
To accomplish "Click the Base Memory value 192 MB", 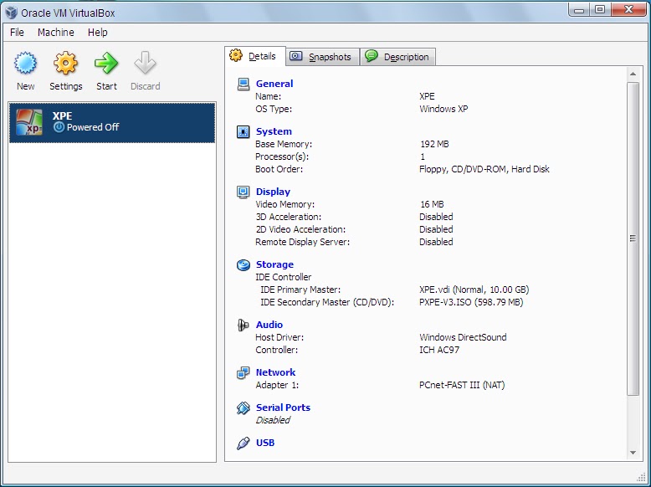I will [x=434, y=145].
